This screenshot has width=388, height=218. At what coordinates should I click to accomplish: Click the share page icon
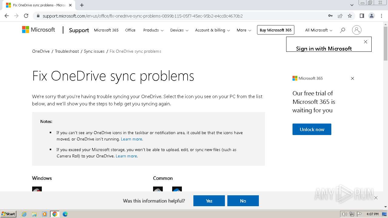(340, 16)
